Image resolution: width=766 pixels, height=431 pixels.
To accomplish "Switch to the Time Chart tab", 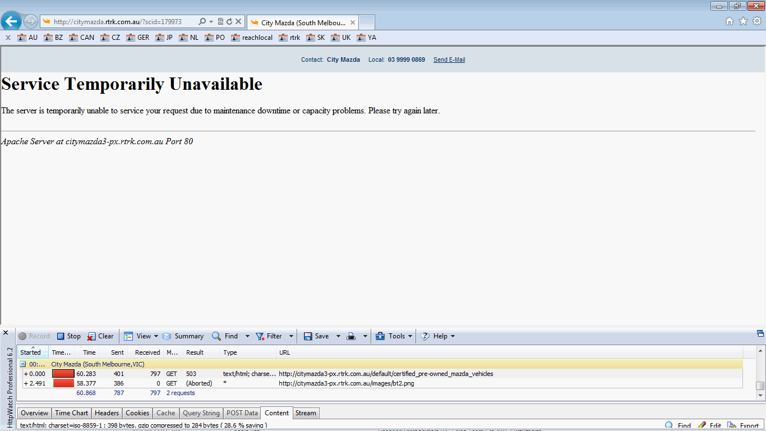I will (x=71, y=413).
